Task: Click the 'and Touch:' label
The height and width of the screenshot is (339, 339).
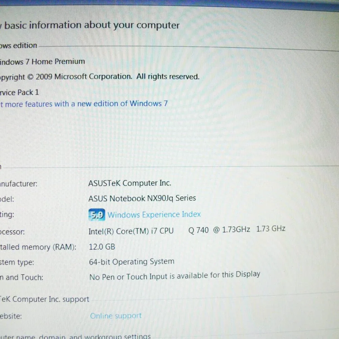Action: tap(24, 277)
